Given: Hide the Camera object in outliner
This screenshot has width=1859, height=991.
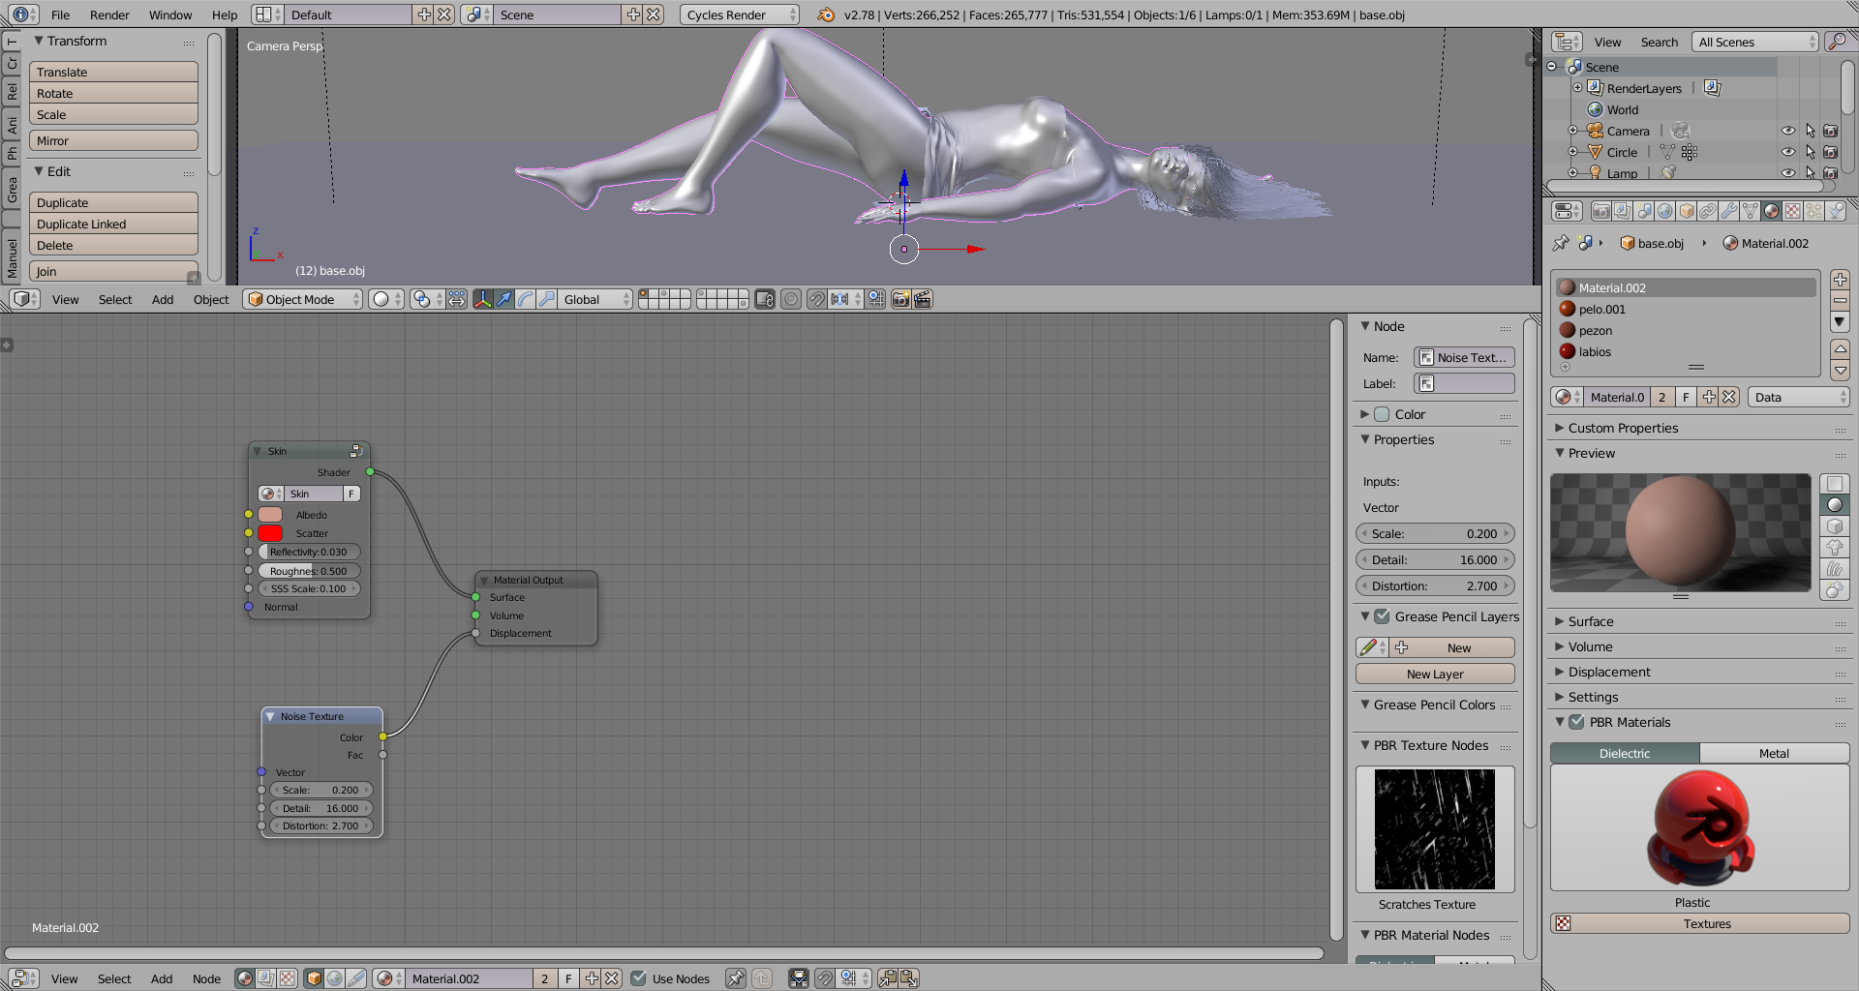Looking at the screenshot, I should (x=1788, y=131).
